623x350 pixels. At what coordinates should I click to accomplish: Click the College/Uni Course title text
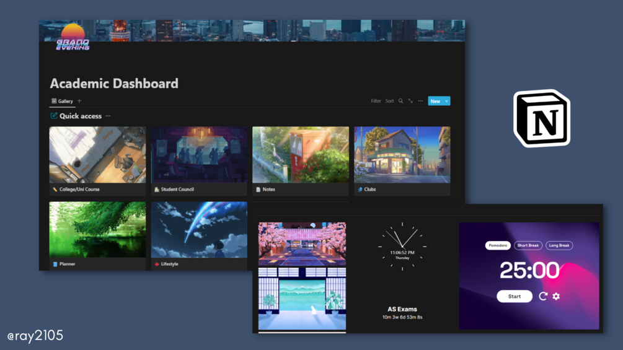pyautogui.click(x=79, y=190)
